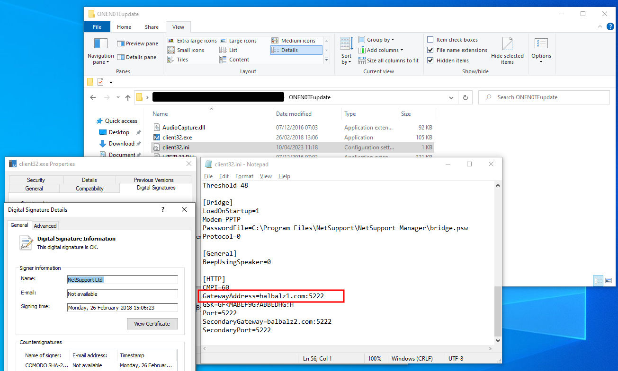Click the Type column header
618x371 pixels.
tap(369, 114)
